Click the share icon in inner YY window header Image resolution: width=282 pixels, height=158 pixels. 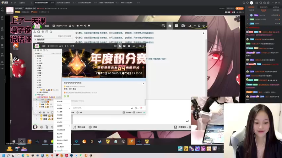pos(70,46)
